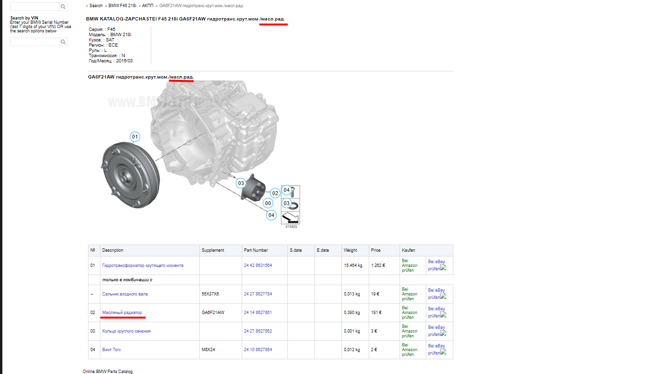Focus the VIN serial number input field
The height and width of the screenshot is (374, 665).
35,42
